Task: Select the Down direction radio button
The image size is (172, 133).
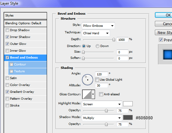Action: 98,46
